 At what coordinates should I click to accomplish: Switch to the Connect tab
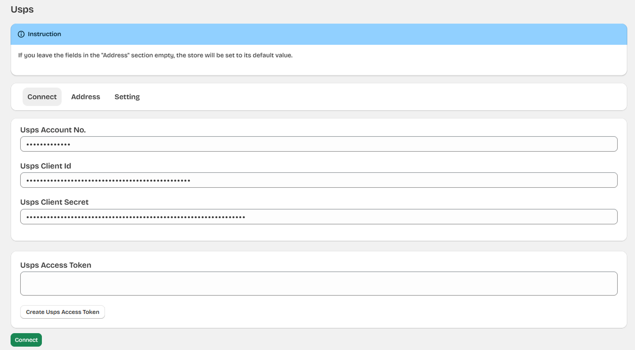(x=42, y=97)
